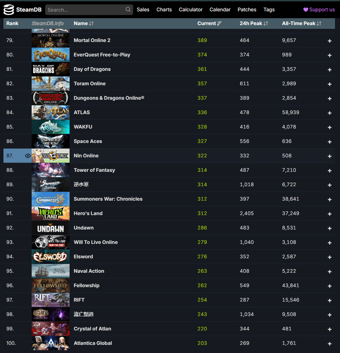
Task: Click the plus icon for Crystal of Atlan
Action: coord(329,329)
